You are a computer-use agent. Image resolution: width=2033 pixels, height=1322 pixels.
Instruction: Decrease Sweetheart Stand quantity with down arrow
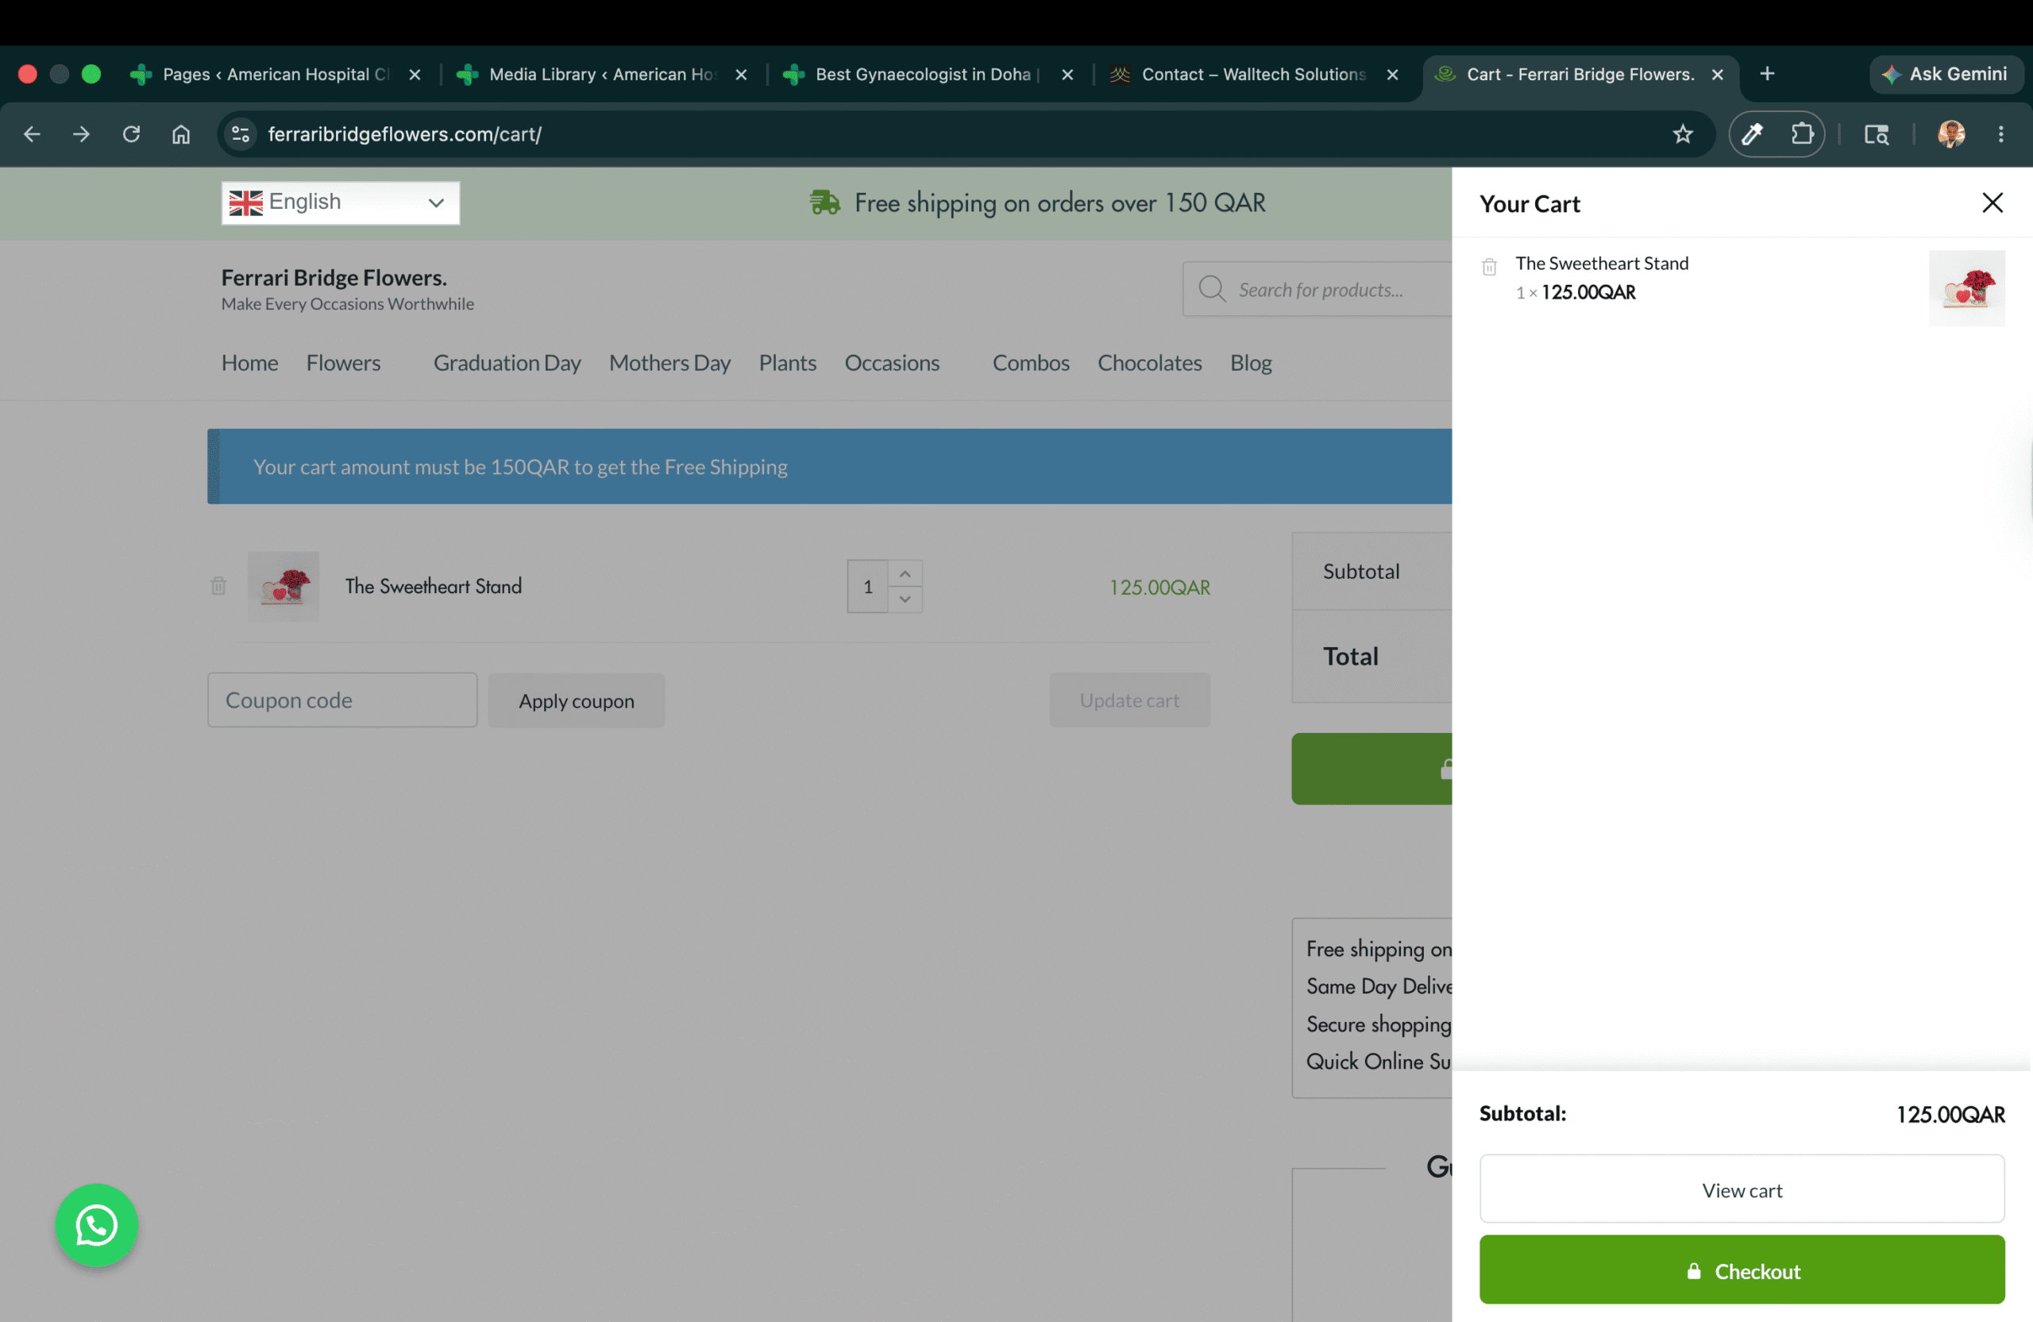(x=905, y=599)
